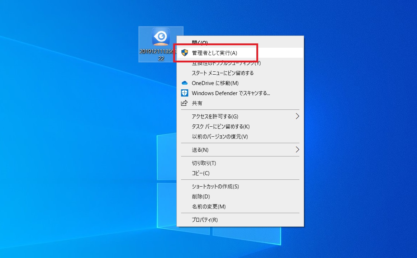The width and height of the screenshot is (417, 258).
Task: Select タスク バーにピン留めする(K)
Action: 240,126
